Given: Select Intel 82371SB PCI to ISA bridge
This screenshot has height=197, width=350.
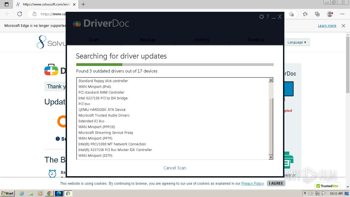Looking at the screenshot, I should click(x=103, y=98).
